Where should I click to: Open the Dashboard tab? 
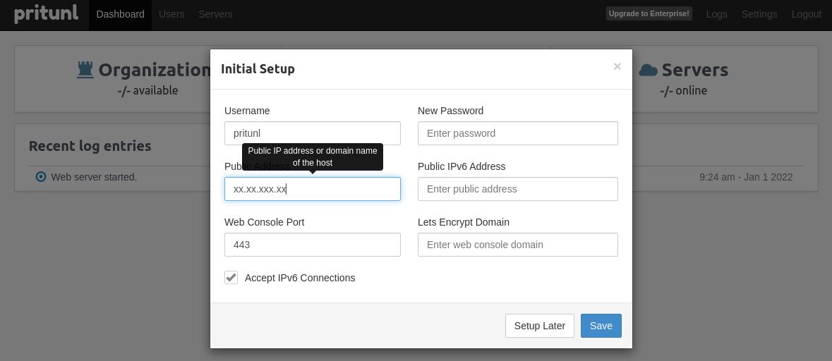coord(120,14)
